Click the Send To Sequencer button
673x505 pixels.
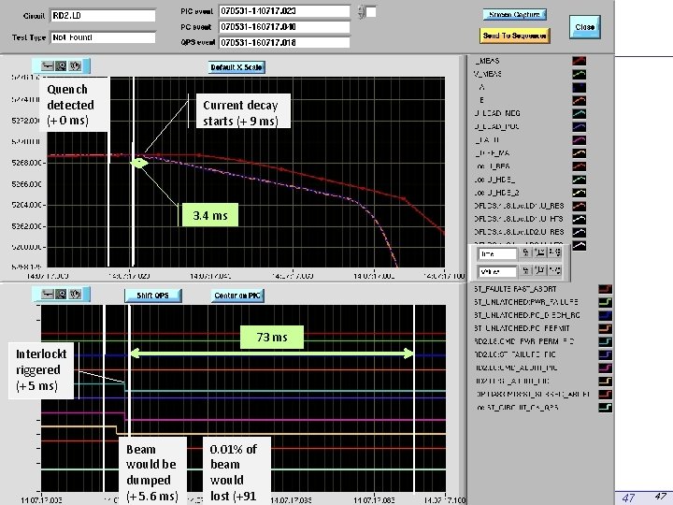coord(515,36)
